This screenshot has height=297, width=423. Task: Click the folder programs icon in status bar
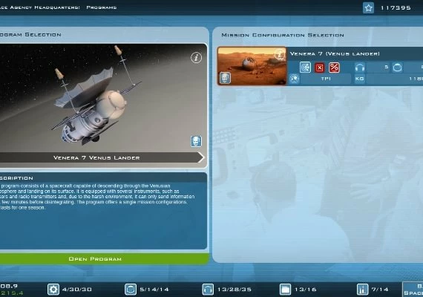pos(285,289)
